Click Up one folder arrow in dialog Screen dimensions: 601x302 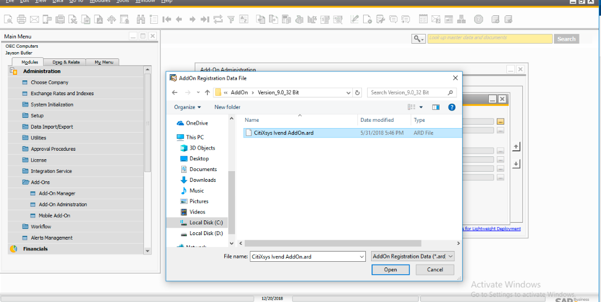pyautogui.click(x=207, y=92)
